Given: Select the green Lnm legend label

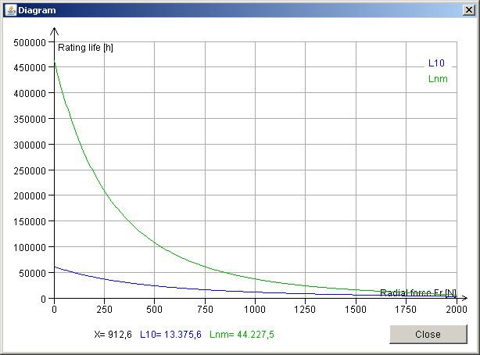Looking at the screenshot, I should pyautogui.click(x=438, y=79).
